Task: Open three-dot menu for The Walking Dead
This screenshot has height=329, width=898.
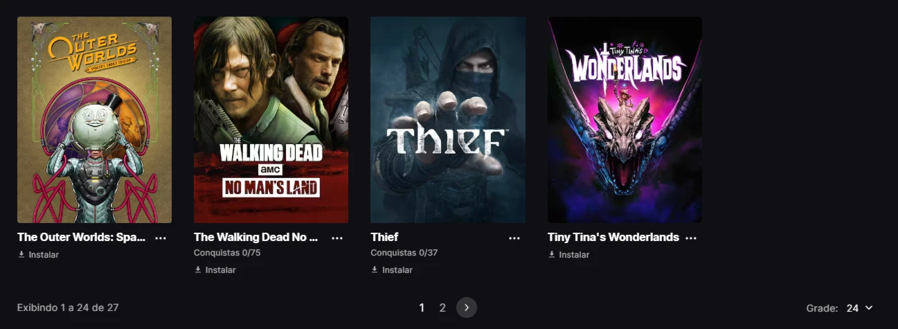Action: pyautogui.click(x=337, y=238)
